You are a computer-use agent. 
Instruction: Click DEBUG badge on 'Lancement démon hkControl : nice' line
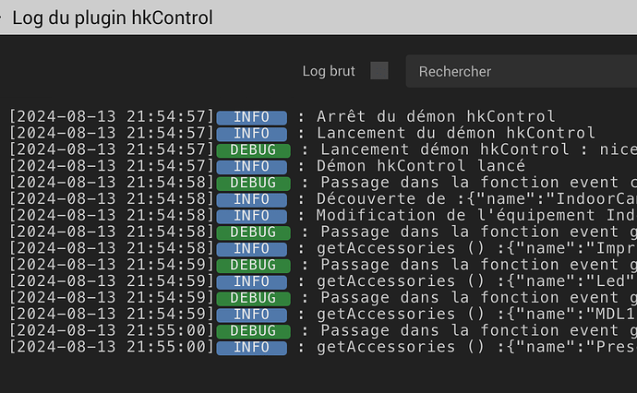pyautogui.click(x=253, y=150)
